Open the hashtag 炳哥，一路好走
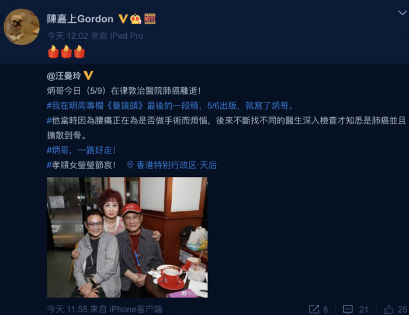The height and width of the screenshot is (315, 409). [x=81, y=150]
